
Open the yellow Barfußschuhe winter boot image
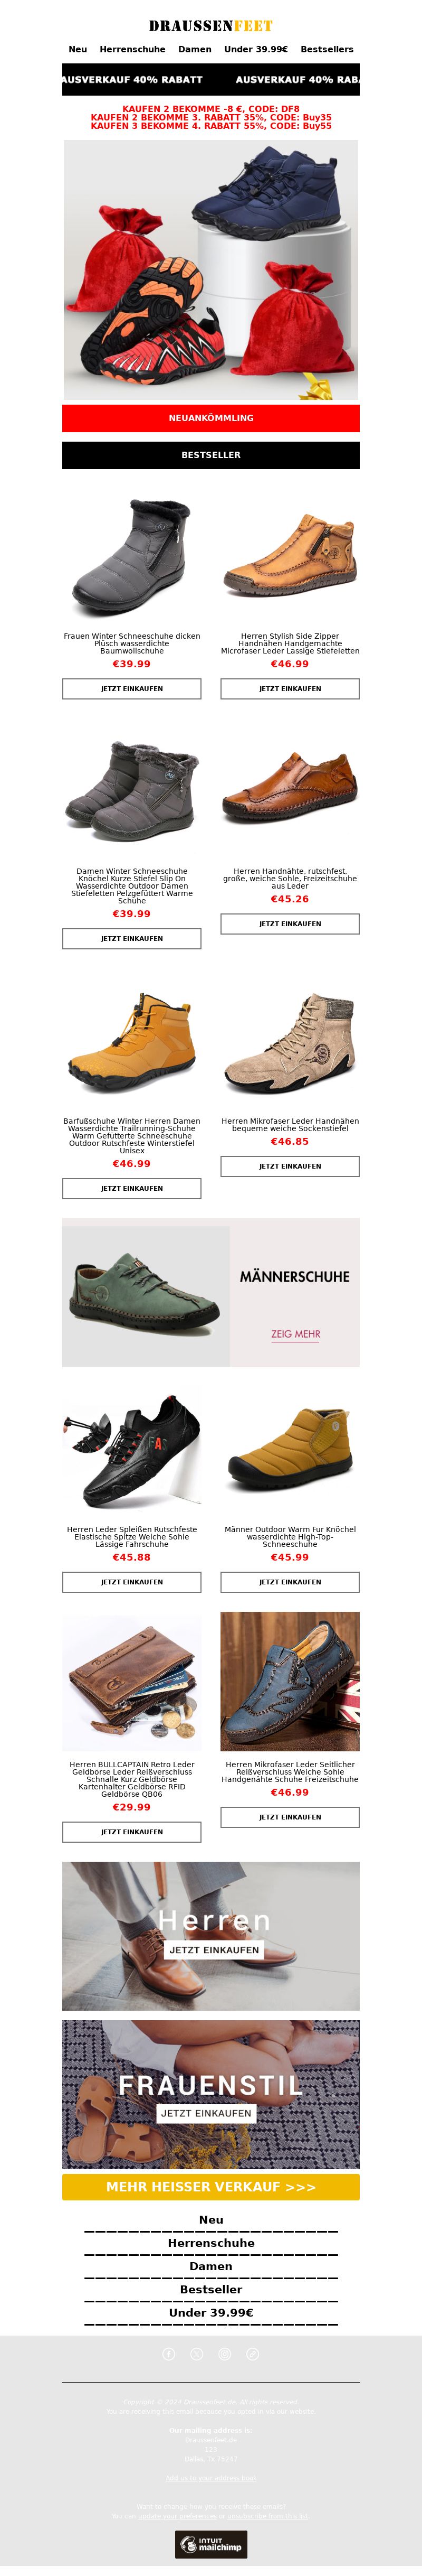pos(132,1043)
